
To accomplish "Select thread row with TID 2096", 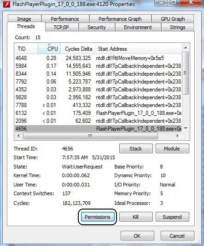I will 98,121.
